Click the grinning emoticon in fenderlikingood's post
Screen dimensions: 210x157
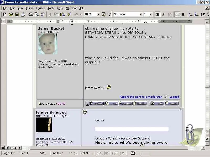85,112
